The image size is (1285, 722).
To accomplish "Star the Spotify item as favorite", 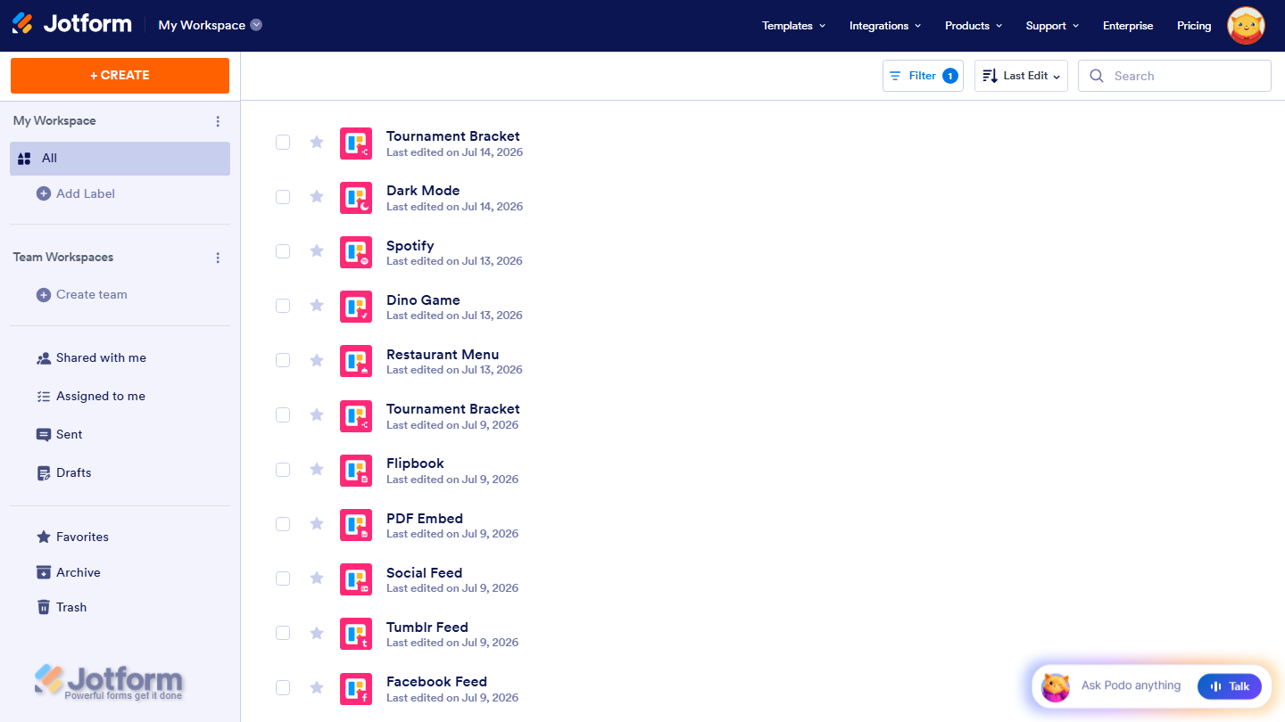I will 317,251.
